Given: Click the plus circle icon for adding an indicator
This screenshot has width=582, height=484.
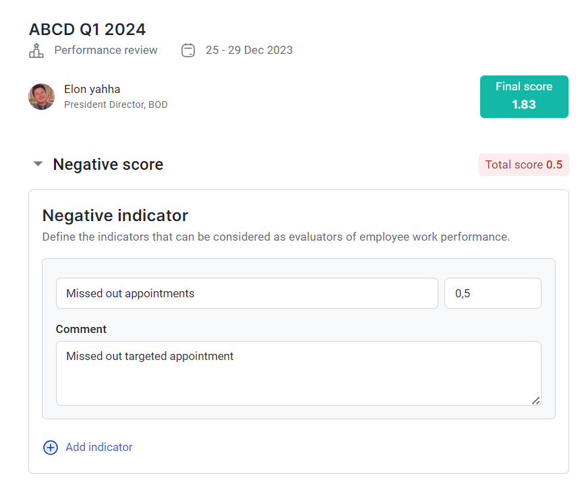Looking at the screenshot, I should tap(51, 448).
